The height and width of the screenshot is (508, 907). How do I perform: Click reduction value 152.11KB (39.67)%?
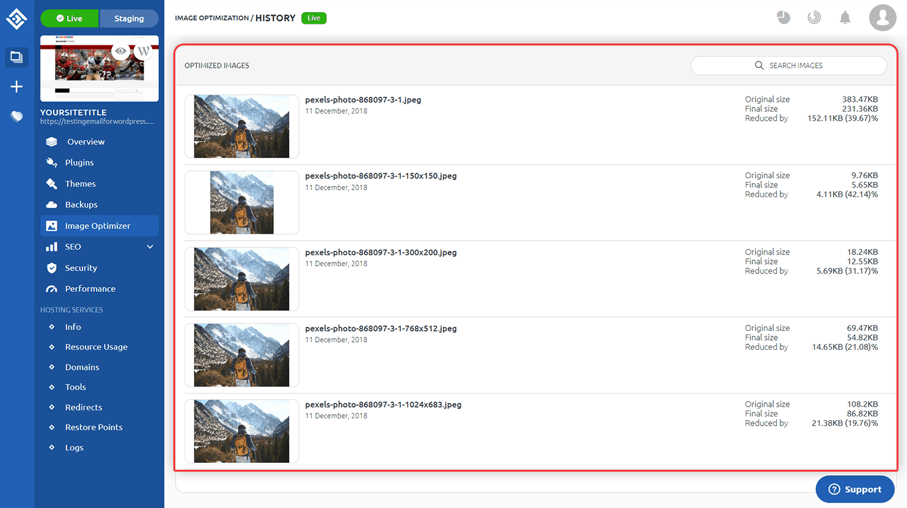842,118
